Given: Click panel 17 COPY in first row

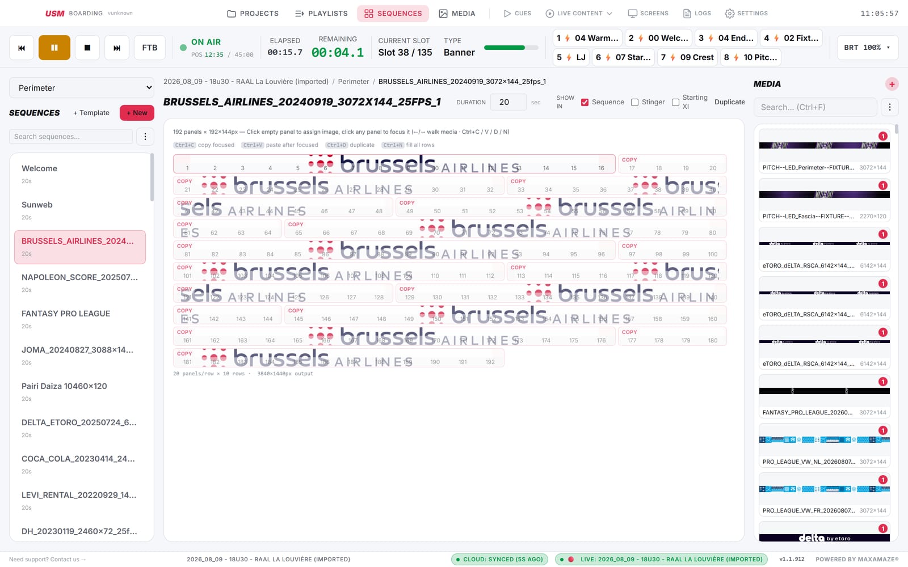Looking at the screenshot, I should pyautogui.click(x=632, y=164).
